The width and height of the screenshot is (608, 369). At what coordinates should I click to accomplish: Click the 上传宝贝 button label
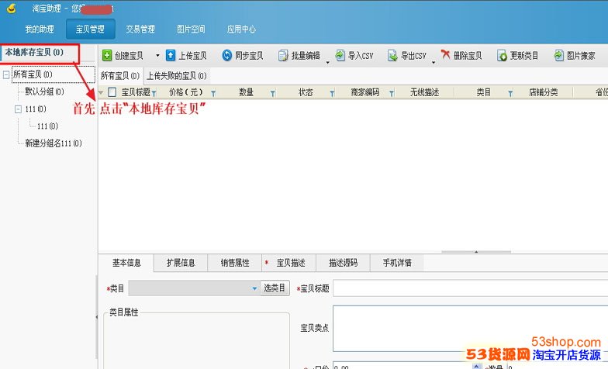coord(192,56)
